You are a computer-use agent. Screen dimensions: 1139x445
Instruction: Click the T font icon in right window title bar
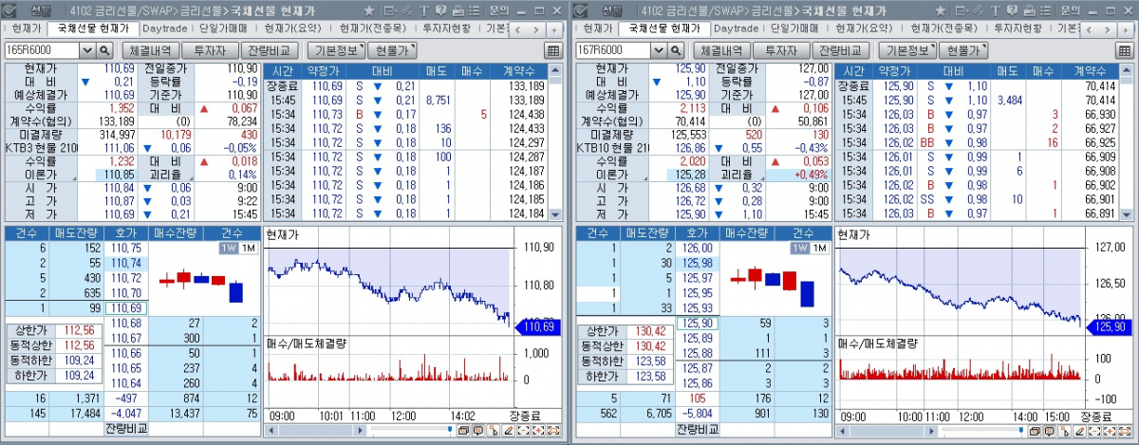click(x=996, y=9)
